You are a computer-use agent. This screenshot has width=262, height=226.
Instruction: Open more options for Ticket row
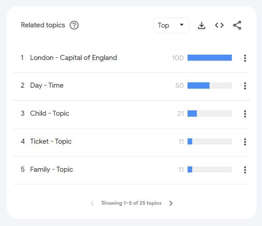(x=245, y=142)
